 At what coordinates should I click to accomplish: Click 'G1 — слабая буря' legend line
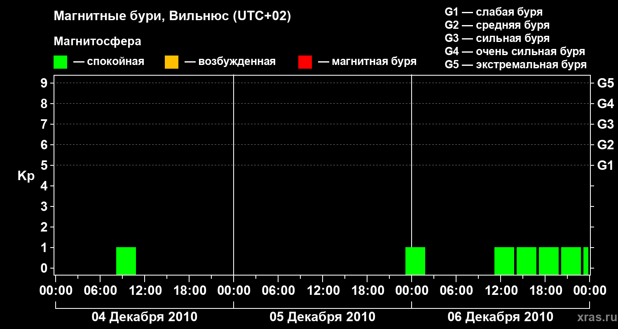pyautogui.click(x=494, y=12)
